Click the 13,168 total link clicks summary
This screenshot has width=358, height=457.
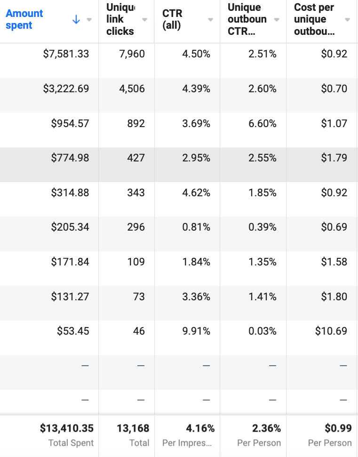[133, 428]
